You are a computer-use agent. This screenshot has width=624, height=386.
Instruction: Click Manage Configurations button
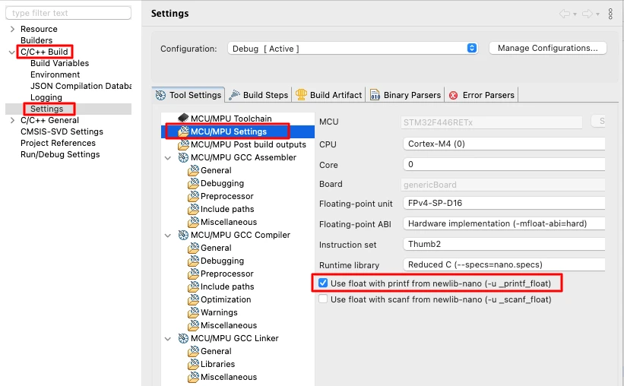(x=547, y=48)
